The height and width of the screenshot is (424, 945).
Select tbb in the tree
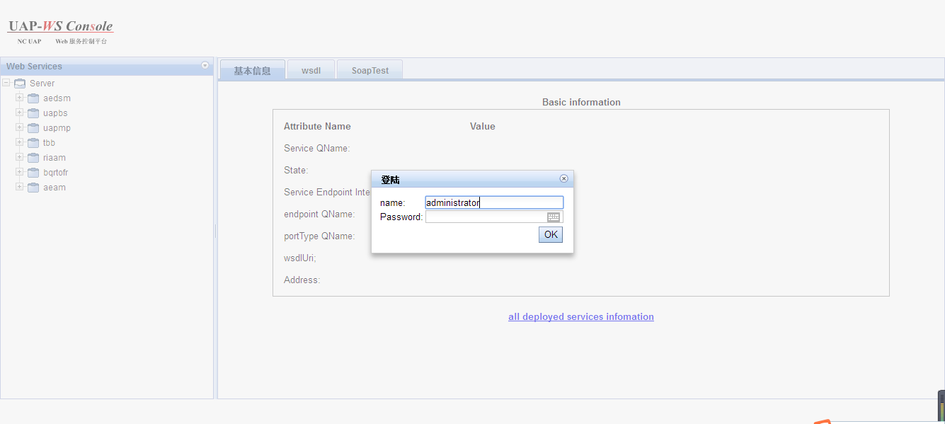click(x=49, y=143)
